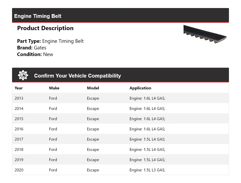Click the Product Description heading
This screenshot has height=183, width=241.
pyautogui.click(x=45, y=28)
